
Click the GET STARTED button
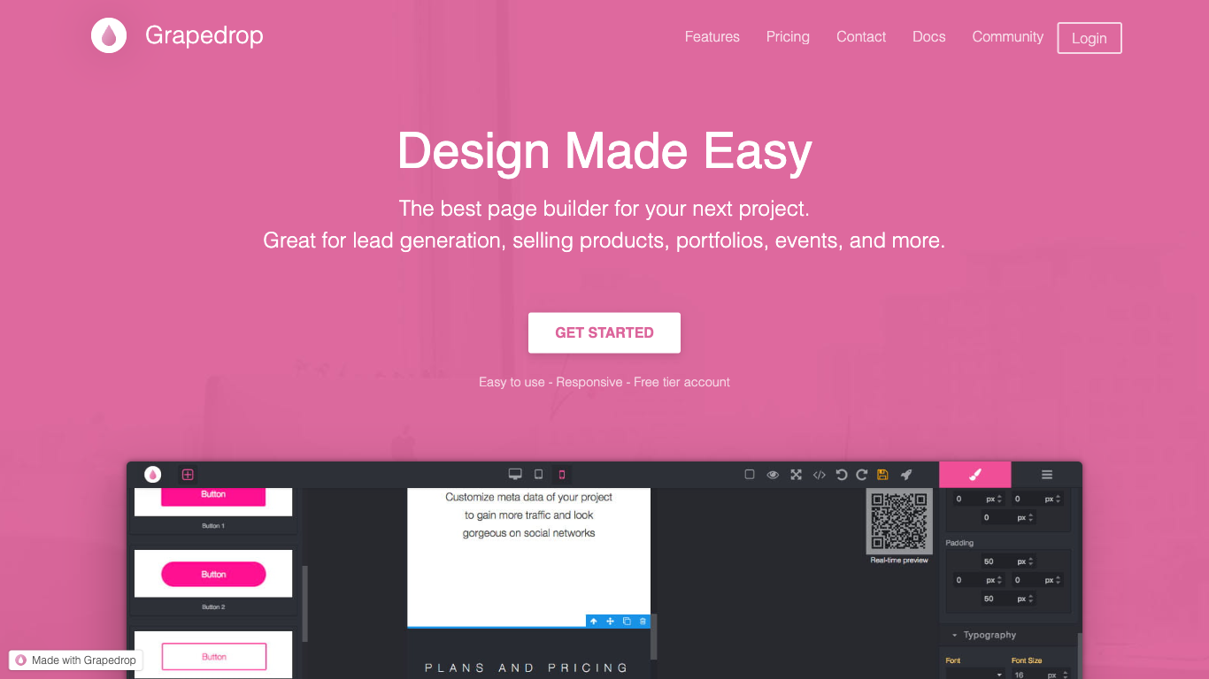pos(604,332)
